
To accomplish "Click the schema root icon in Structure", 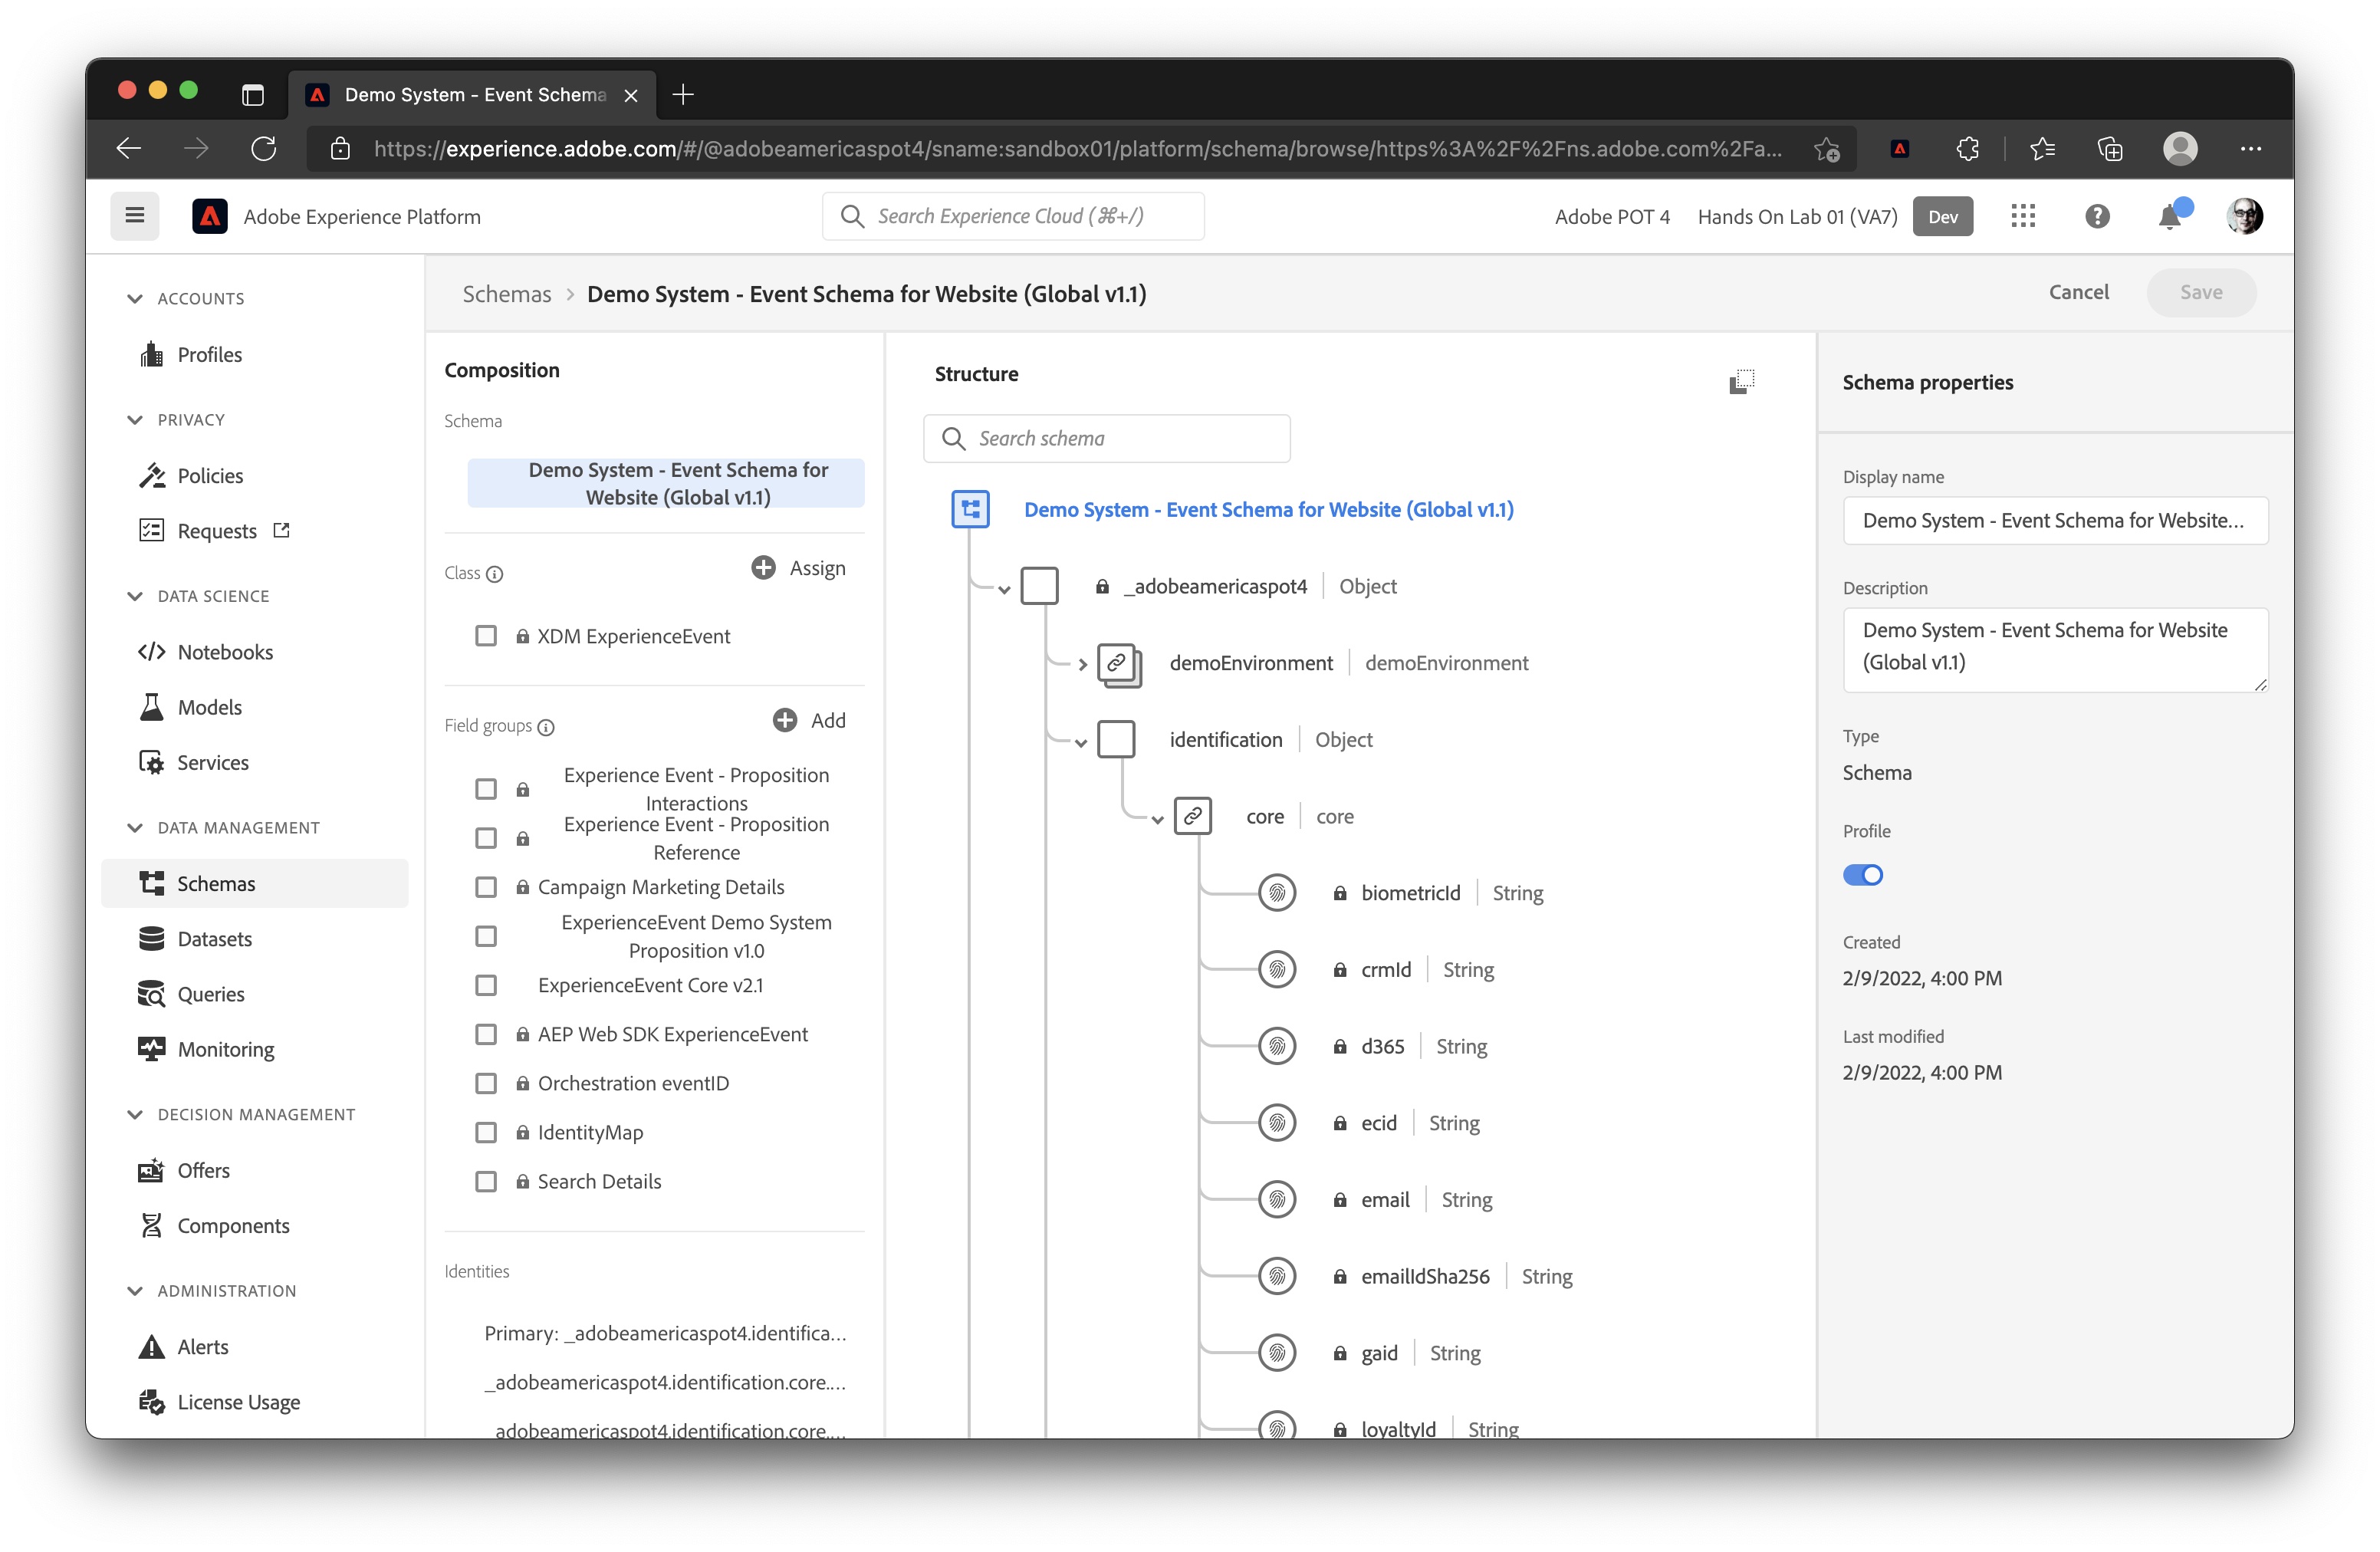I will [x=970, y=509].
